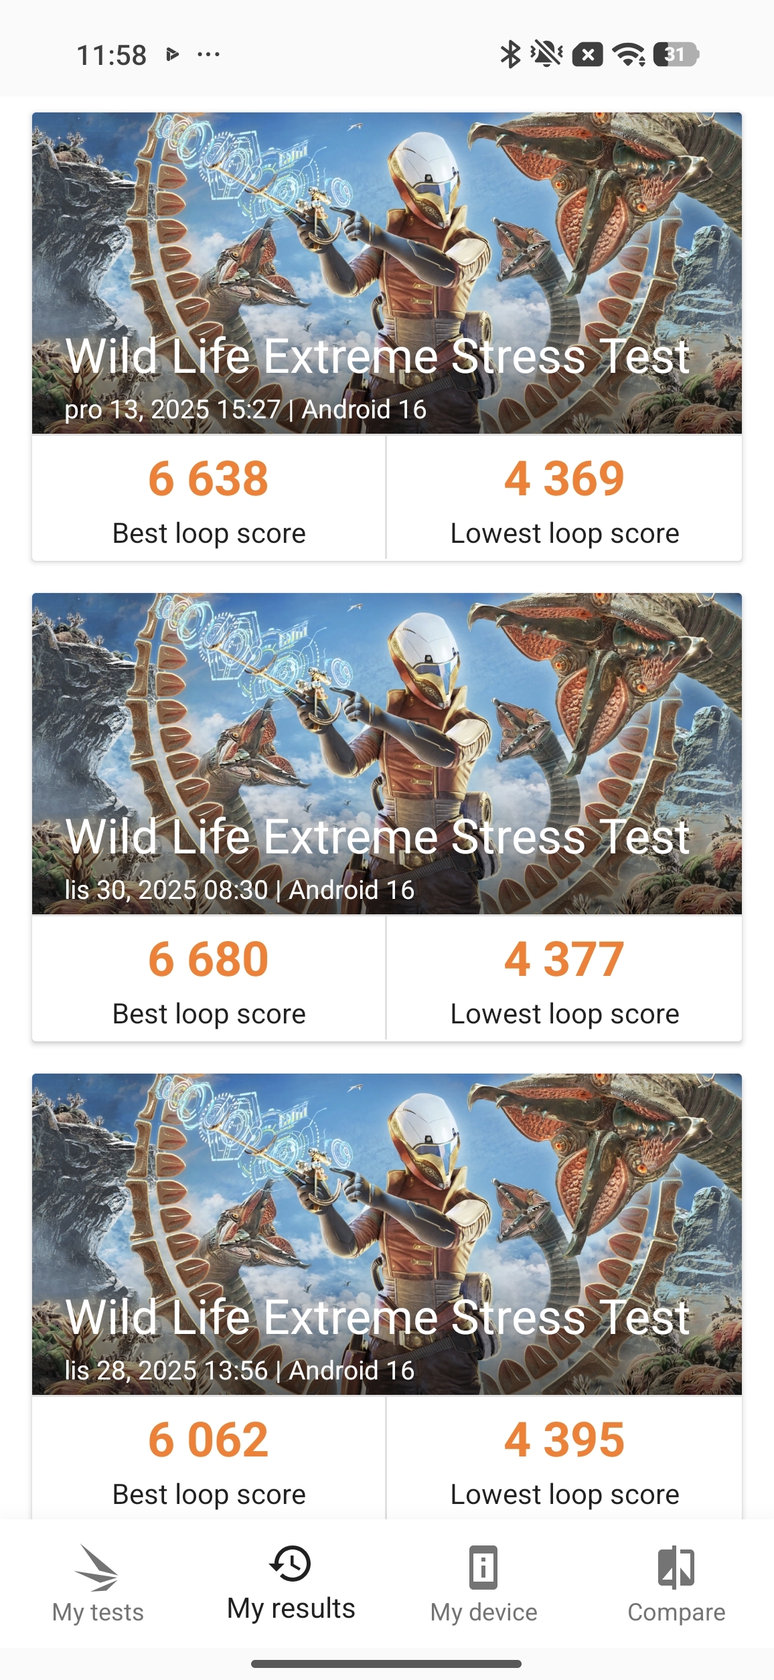Image resolution: width=774 pixels, height=1680 pixels.
Task: Open the lis 30, 2025 stress test result
Action: (387, 754)
